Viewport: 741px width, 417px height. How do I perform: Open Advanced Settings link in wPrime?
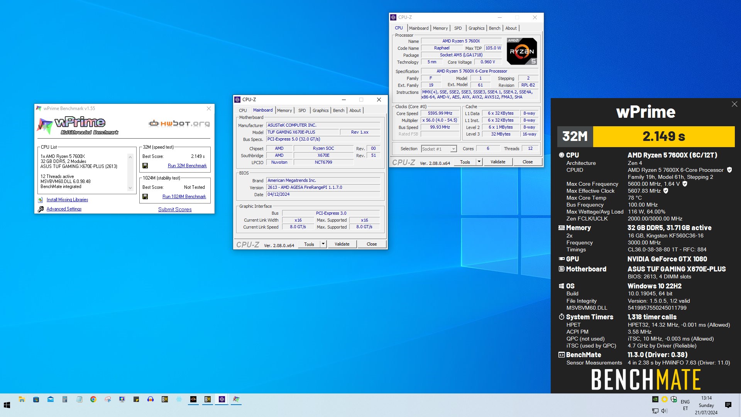click(64, 209)
